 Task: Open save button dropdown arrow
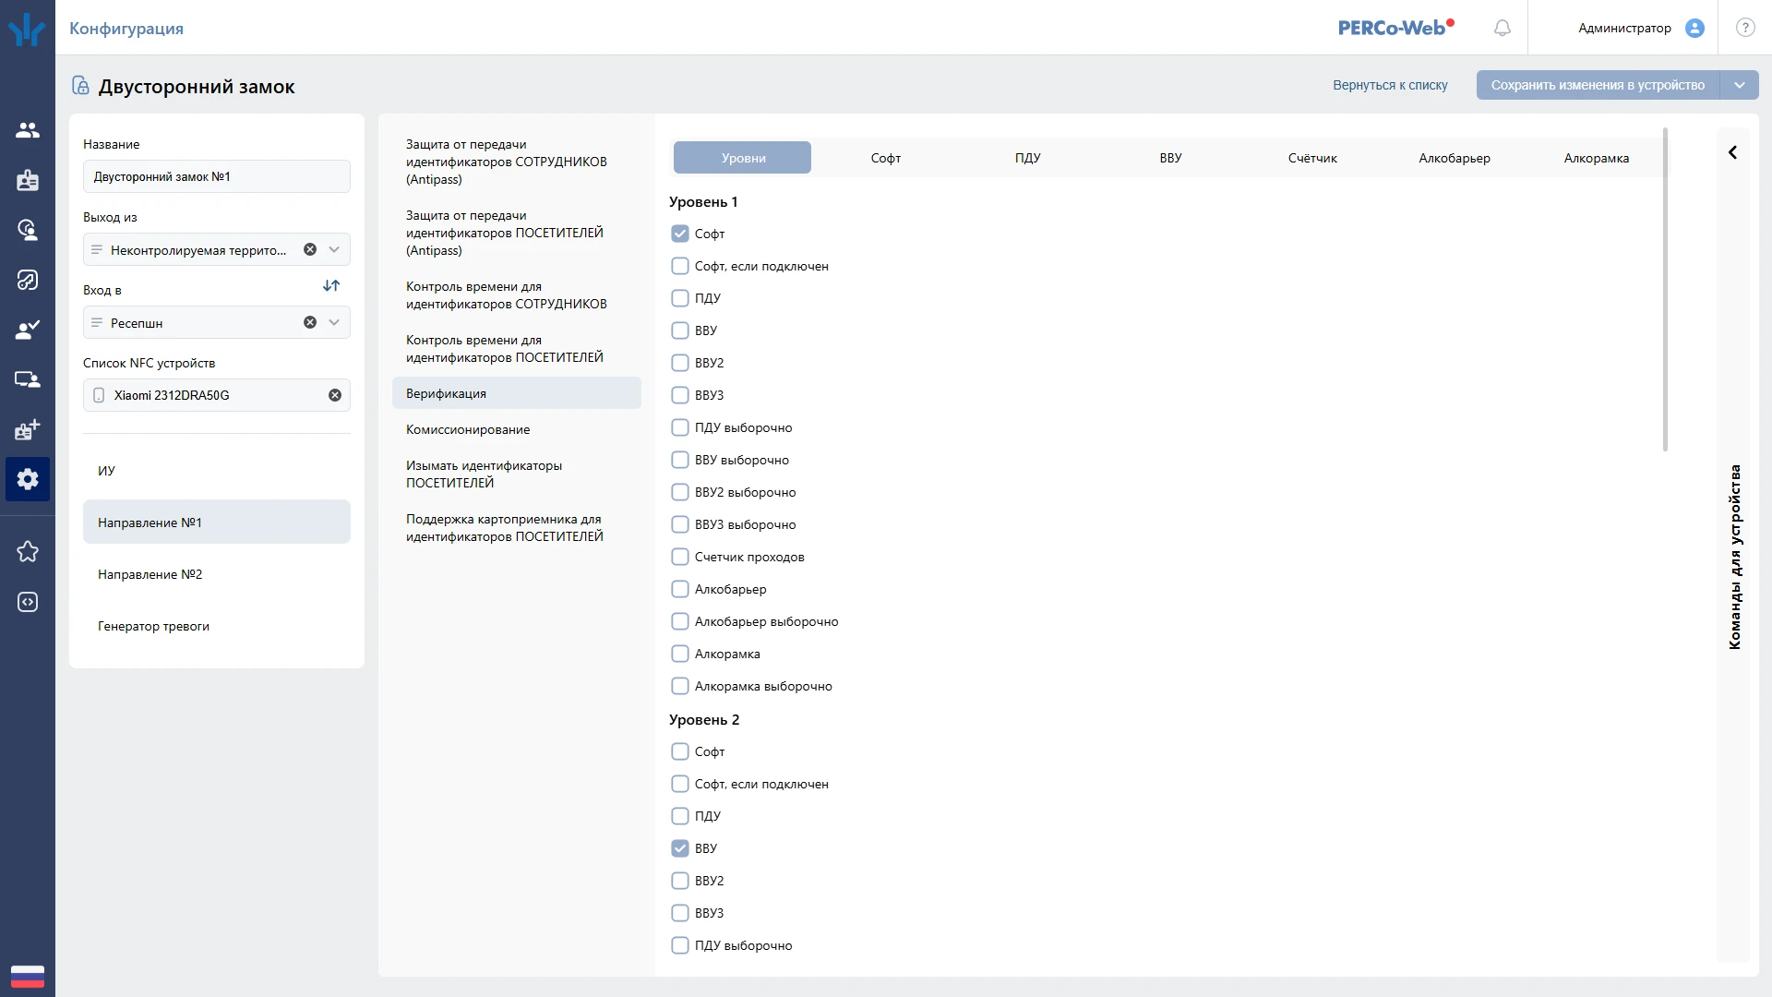click(1740, 85)
